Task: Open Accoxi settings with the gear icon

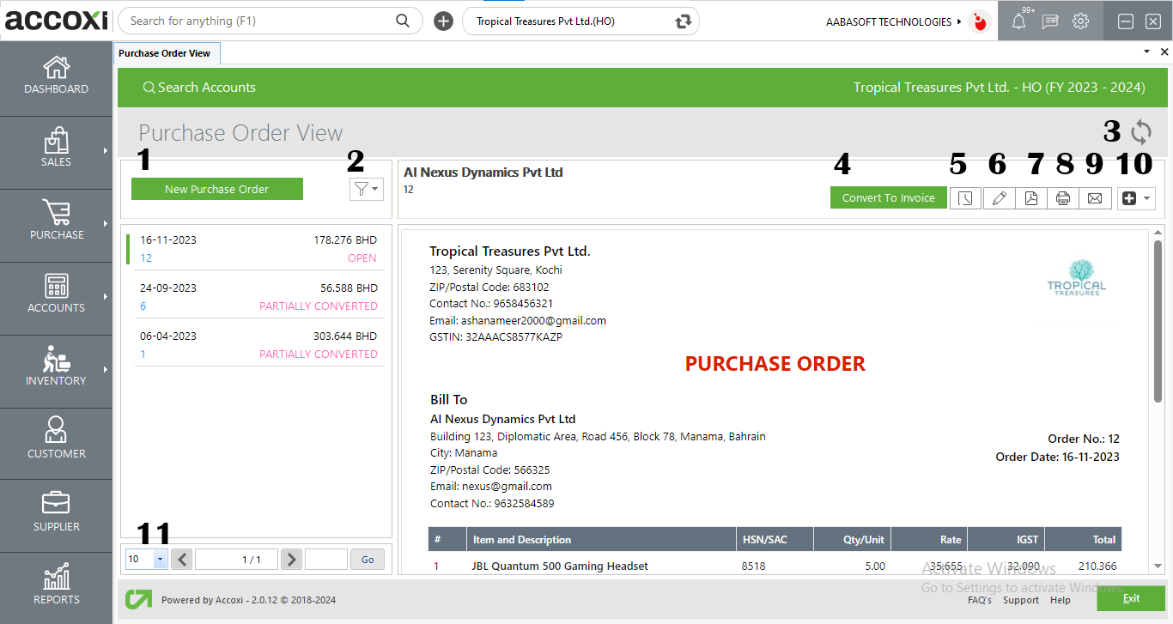Action: 1080,21
